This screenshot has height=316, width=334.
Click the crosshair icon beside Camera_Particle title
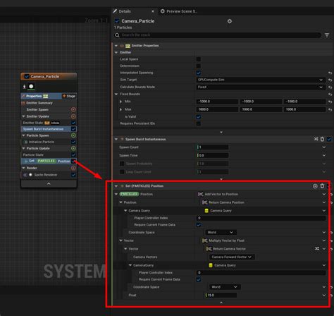230,21
